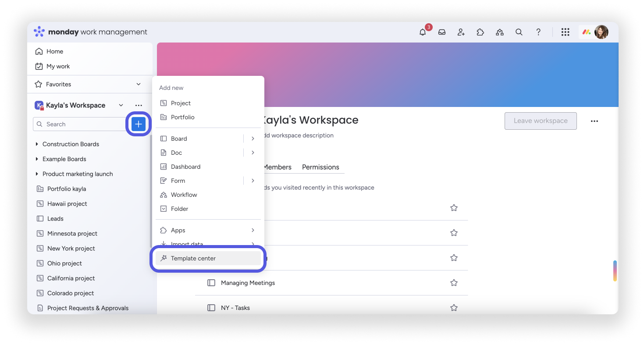Open the nine-dot apps grid icon
Screen dimensions: 644x345
(x=565, y=32)
